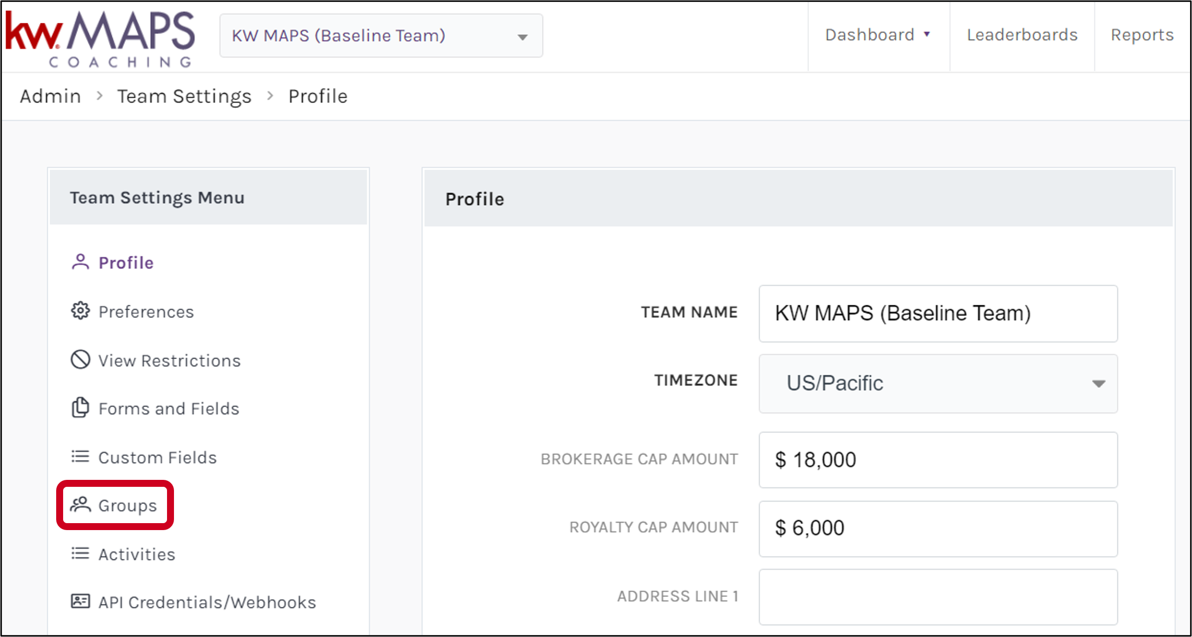
Task: Select Profile in Team Settings Menu
Action: [x=126, y=263]
